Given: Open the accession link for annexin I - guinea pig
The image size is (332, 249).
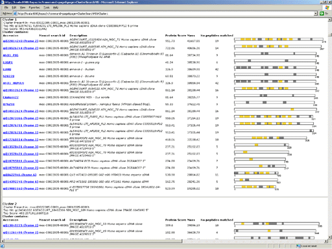Looking at the screenshot, I should coord(8,62).
